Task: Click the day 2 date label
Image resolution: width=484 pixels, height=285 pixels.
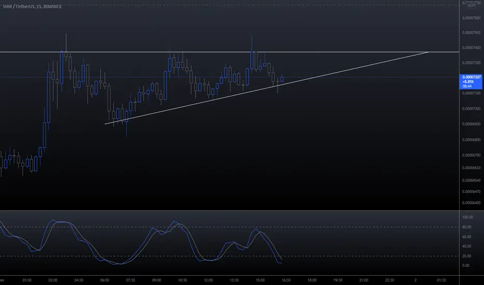Action: pyautogui.click(x=415, y=280)
